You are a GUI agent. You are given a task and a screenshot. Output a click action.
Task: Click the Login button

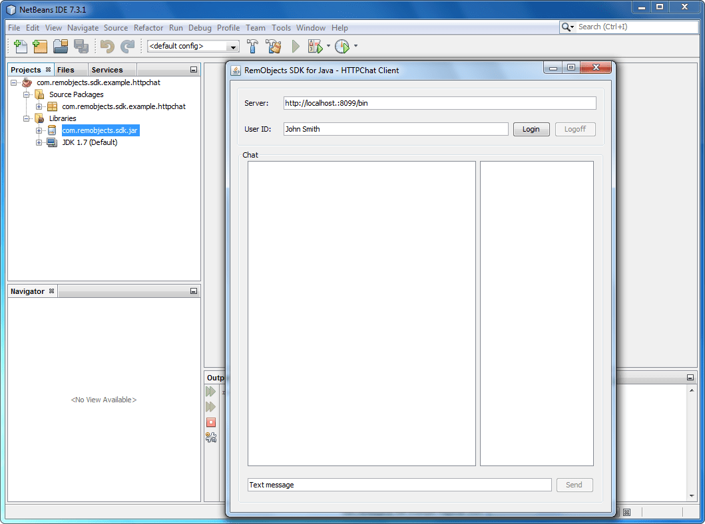pos(531,129)
